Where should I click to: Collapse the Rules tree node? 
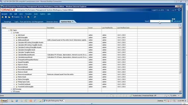[11, 33]
